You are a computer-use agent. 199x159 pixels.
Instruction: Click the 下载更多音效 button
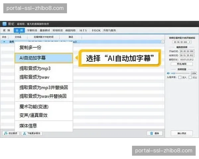tap(32, 133)
